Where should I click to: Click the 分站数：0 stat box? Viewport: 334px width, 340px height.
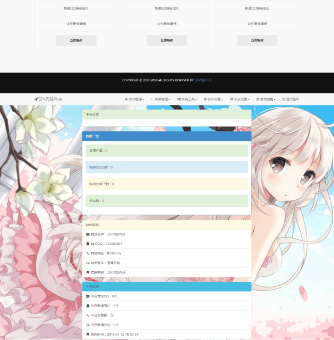coord(167,201)
